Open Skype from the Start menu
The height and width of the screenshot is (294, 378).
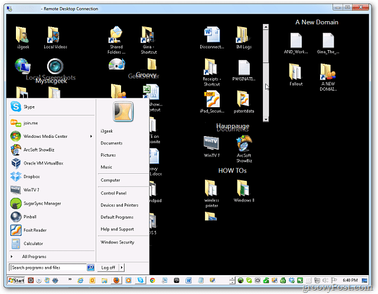click(x=30, y=107)
